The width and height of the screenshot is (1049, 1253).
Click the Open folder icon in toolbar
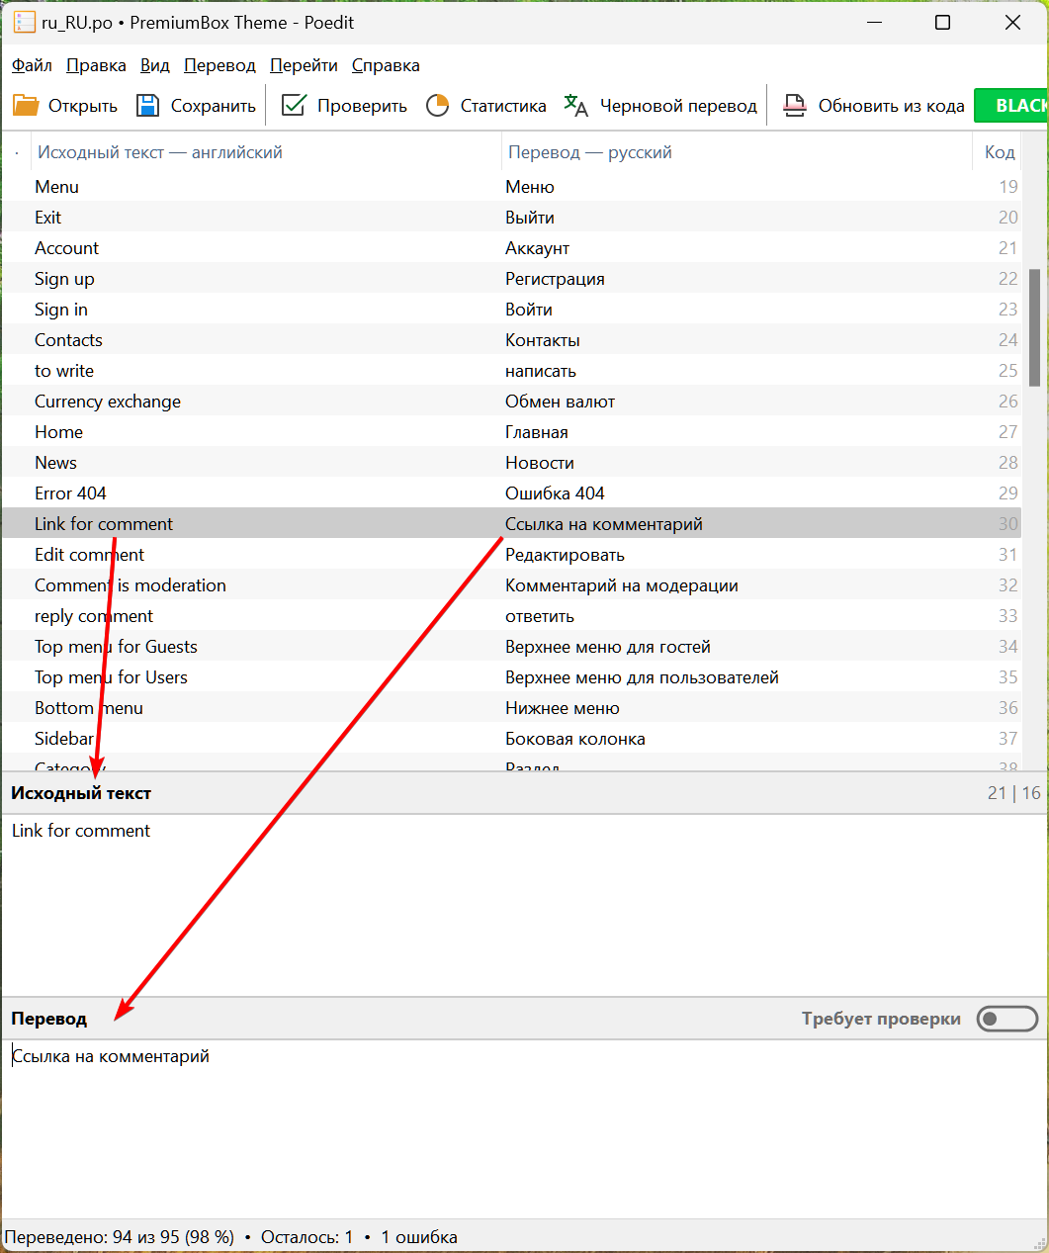click(26, 106)
